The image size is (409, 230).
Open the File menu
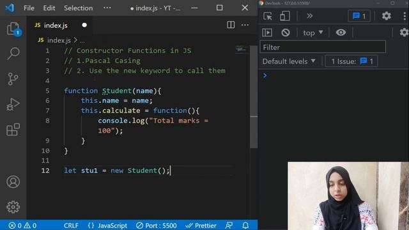[29, 8]
